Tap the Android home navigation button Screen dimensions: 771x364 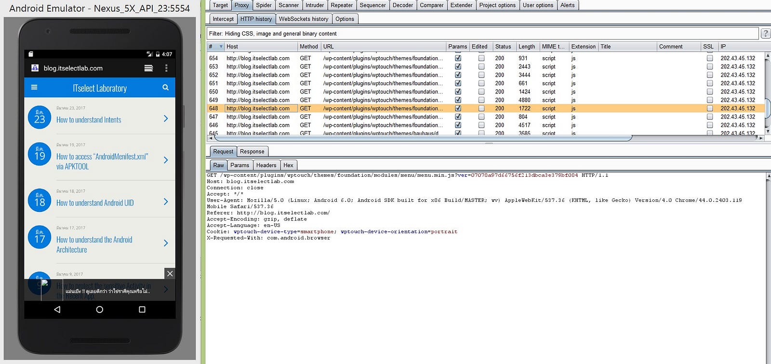(100, 310)
